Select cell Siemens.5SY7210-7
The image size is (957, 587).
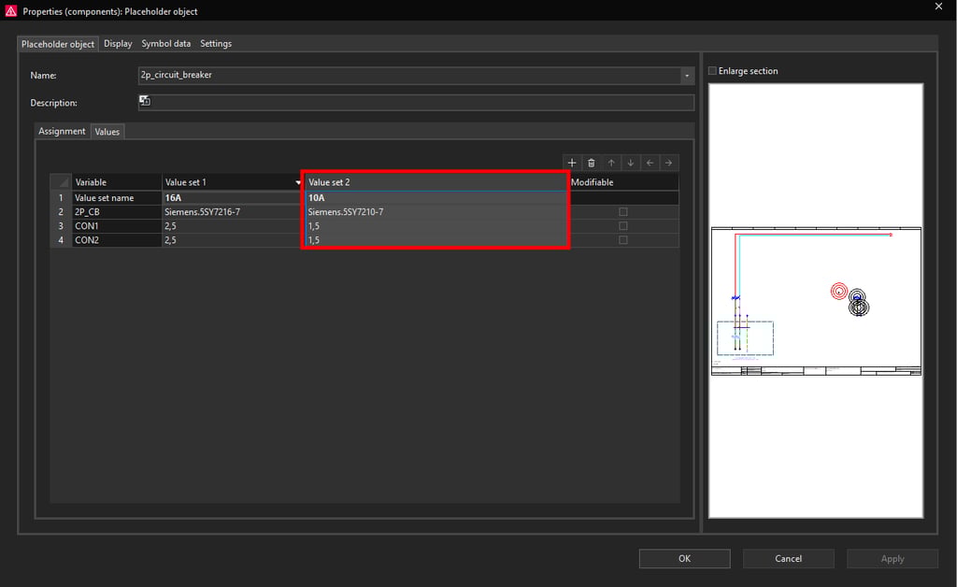[436, 212]
